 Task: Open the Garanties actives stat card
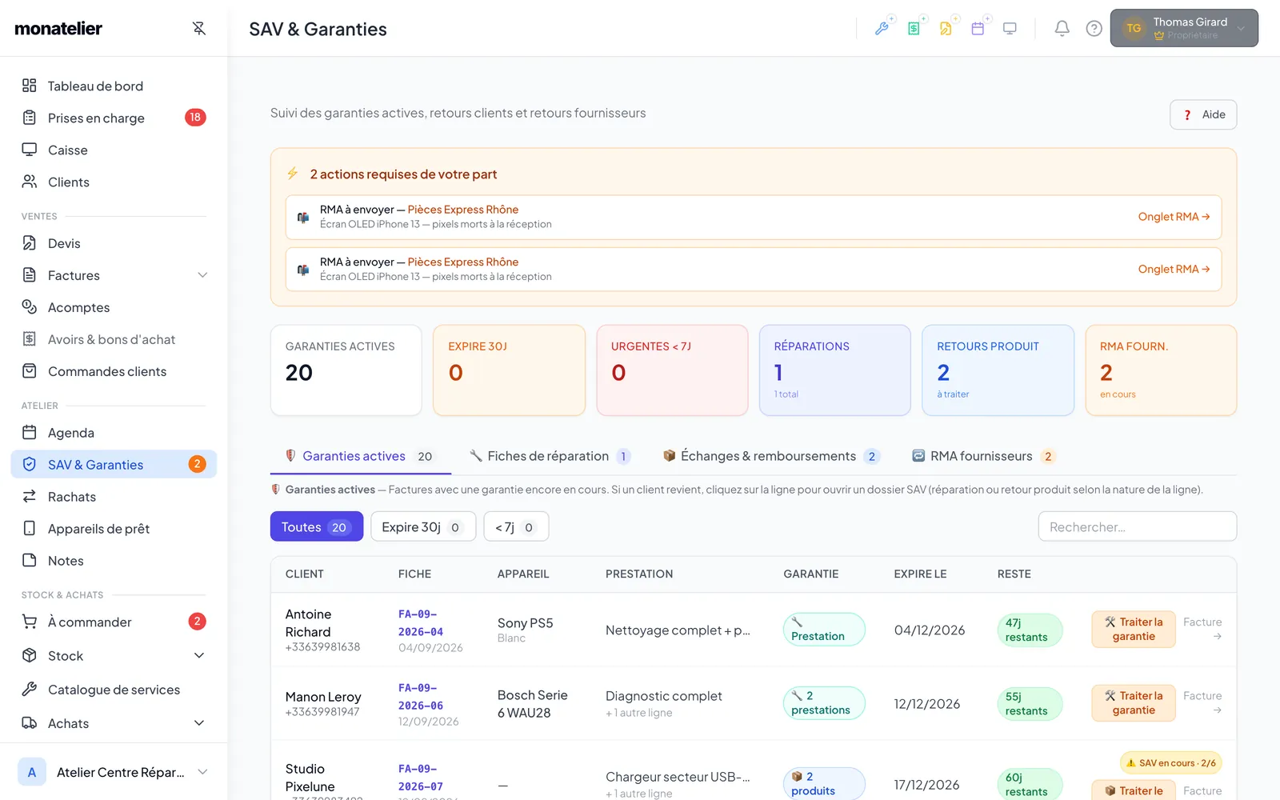click(346, 370)
